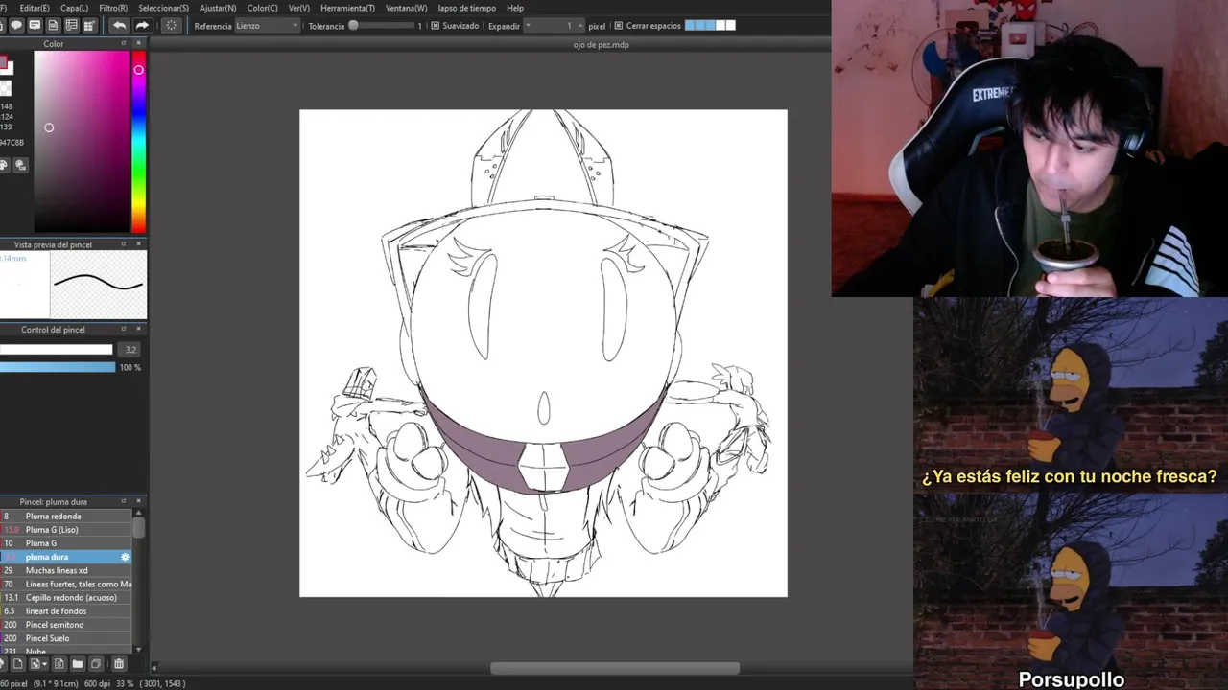Viewport: 1228px width, 690px height.
Task: Select the foreground color swatch
Action: pos(5,63)
